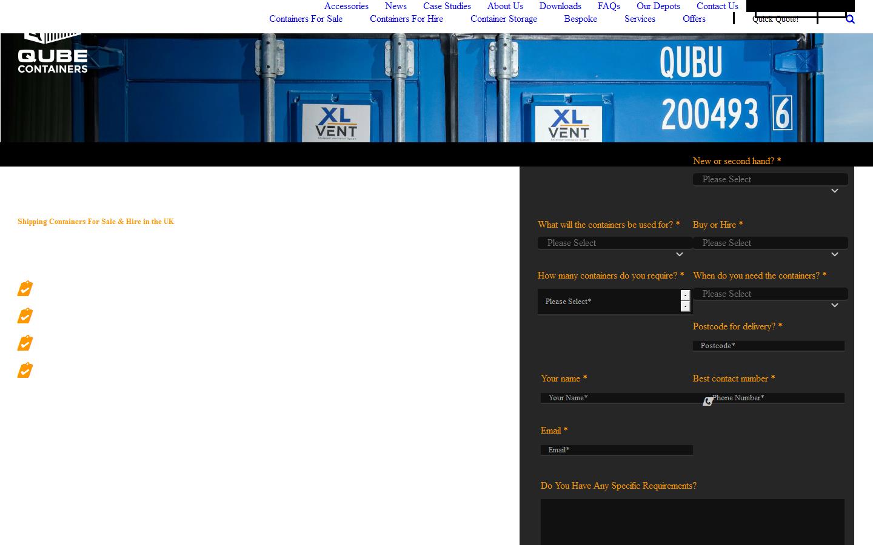Image resolution: width=873 pixels, height=545 pixels.
Task: Click the Contact Us link
Action: pyautogui.click(x=717, y=6)
